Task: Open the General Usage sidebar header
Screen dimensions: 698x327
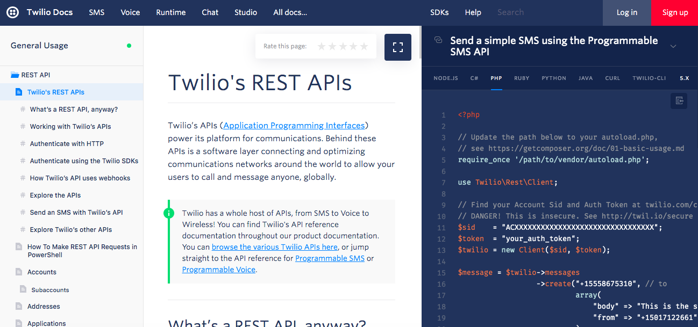Action: pos(39,46)
